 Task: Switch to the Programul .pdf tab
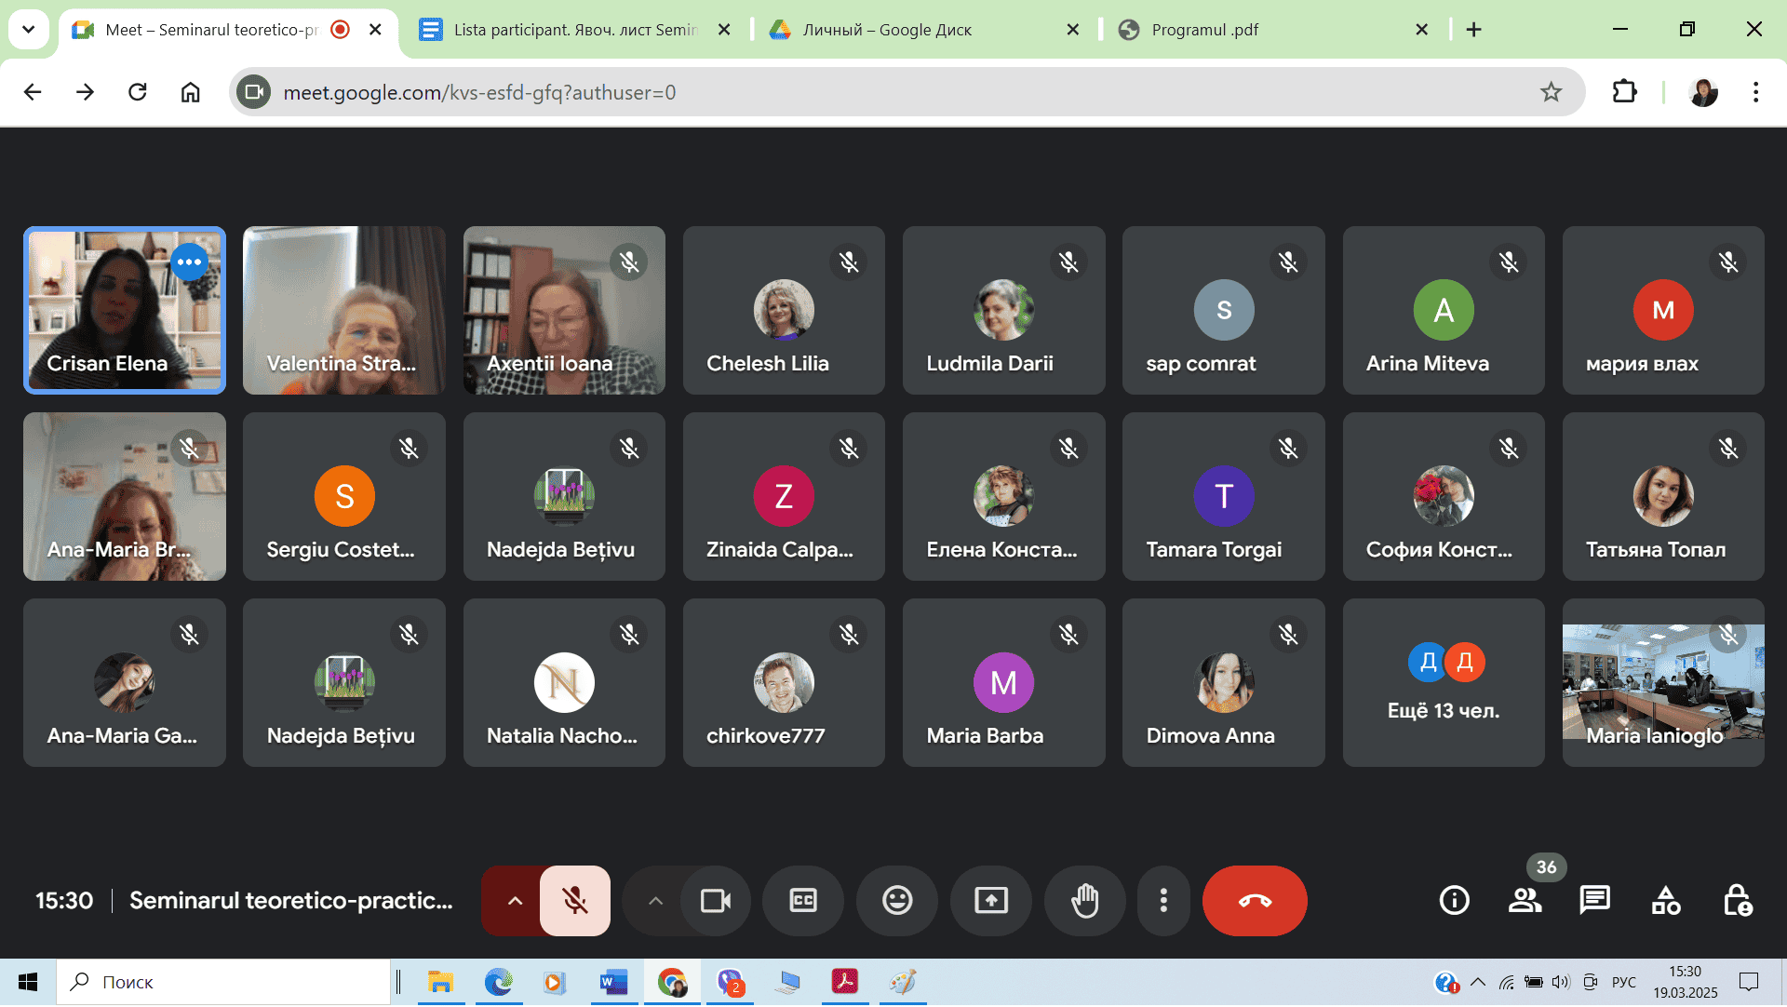click(x=1204, y=30)
